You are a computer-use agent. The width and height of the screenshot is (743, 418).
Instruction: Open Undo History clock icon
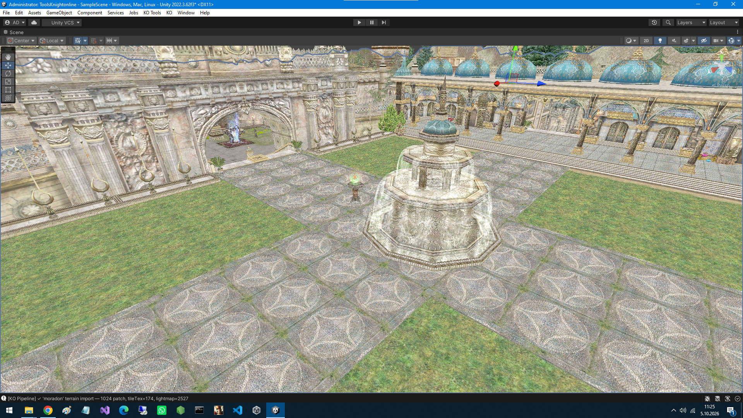654,22
